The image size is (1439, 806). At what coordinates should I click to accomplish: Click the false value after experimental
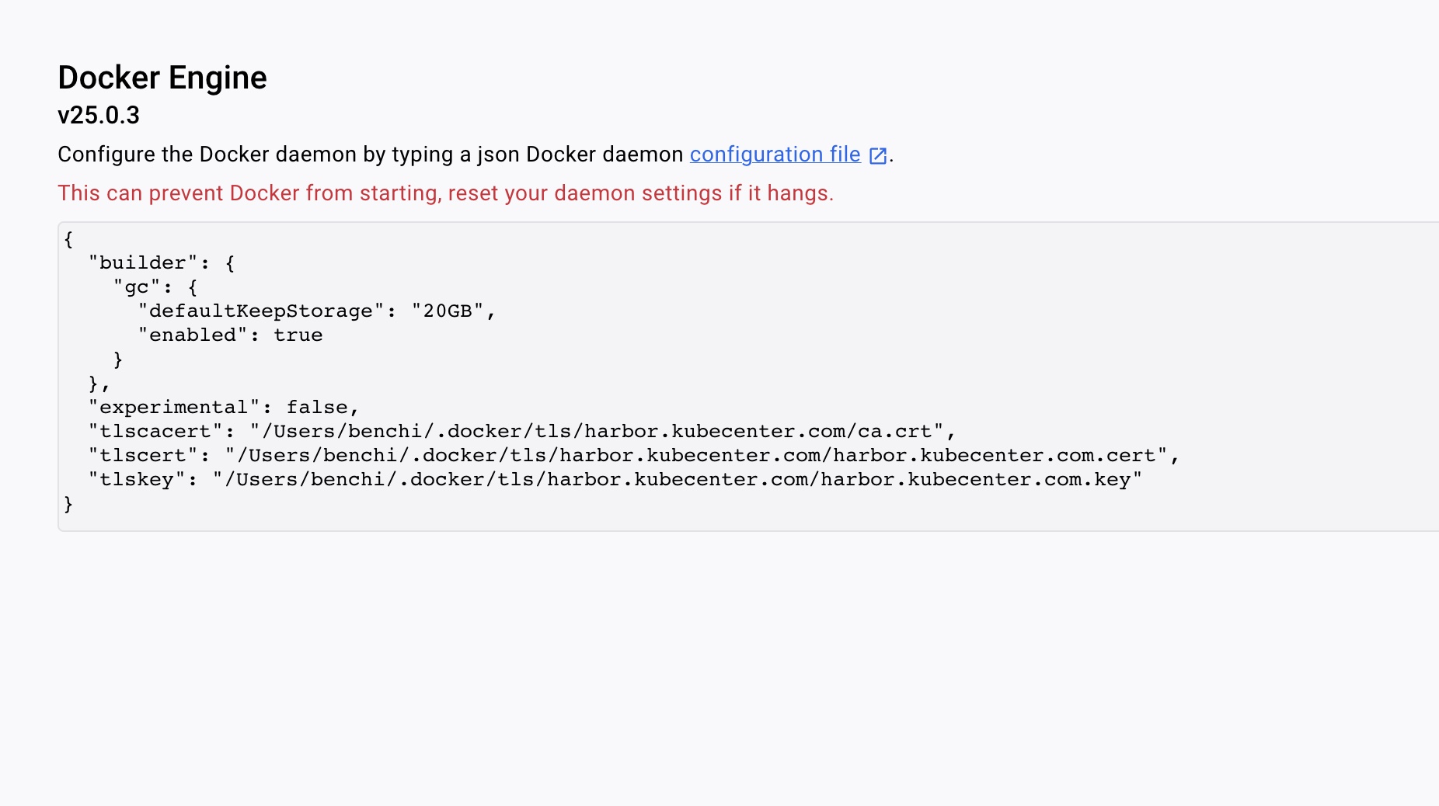[x=317, y=407]
